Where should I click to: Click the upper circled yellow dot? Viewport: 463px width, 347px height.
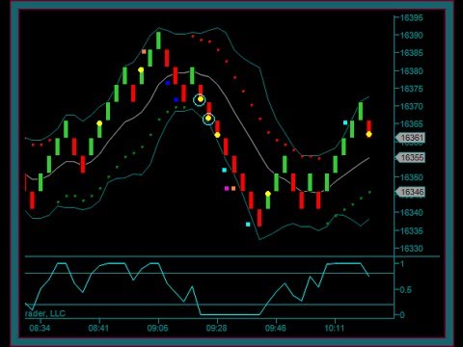pyautogui.click(x=200, y=99)
